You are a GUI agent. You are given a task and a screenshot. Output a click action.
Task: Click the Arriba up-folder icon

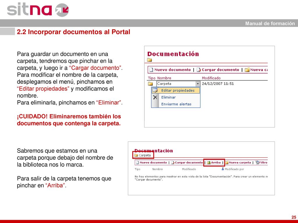tap(209, 163)
